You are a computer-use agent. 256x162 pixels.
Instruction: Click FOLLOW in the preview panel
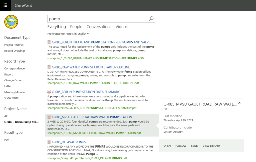[x=181, y=146]
